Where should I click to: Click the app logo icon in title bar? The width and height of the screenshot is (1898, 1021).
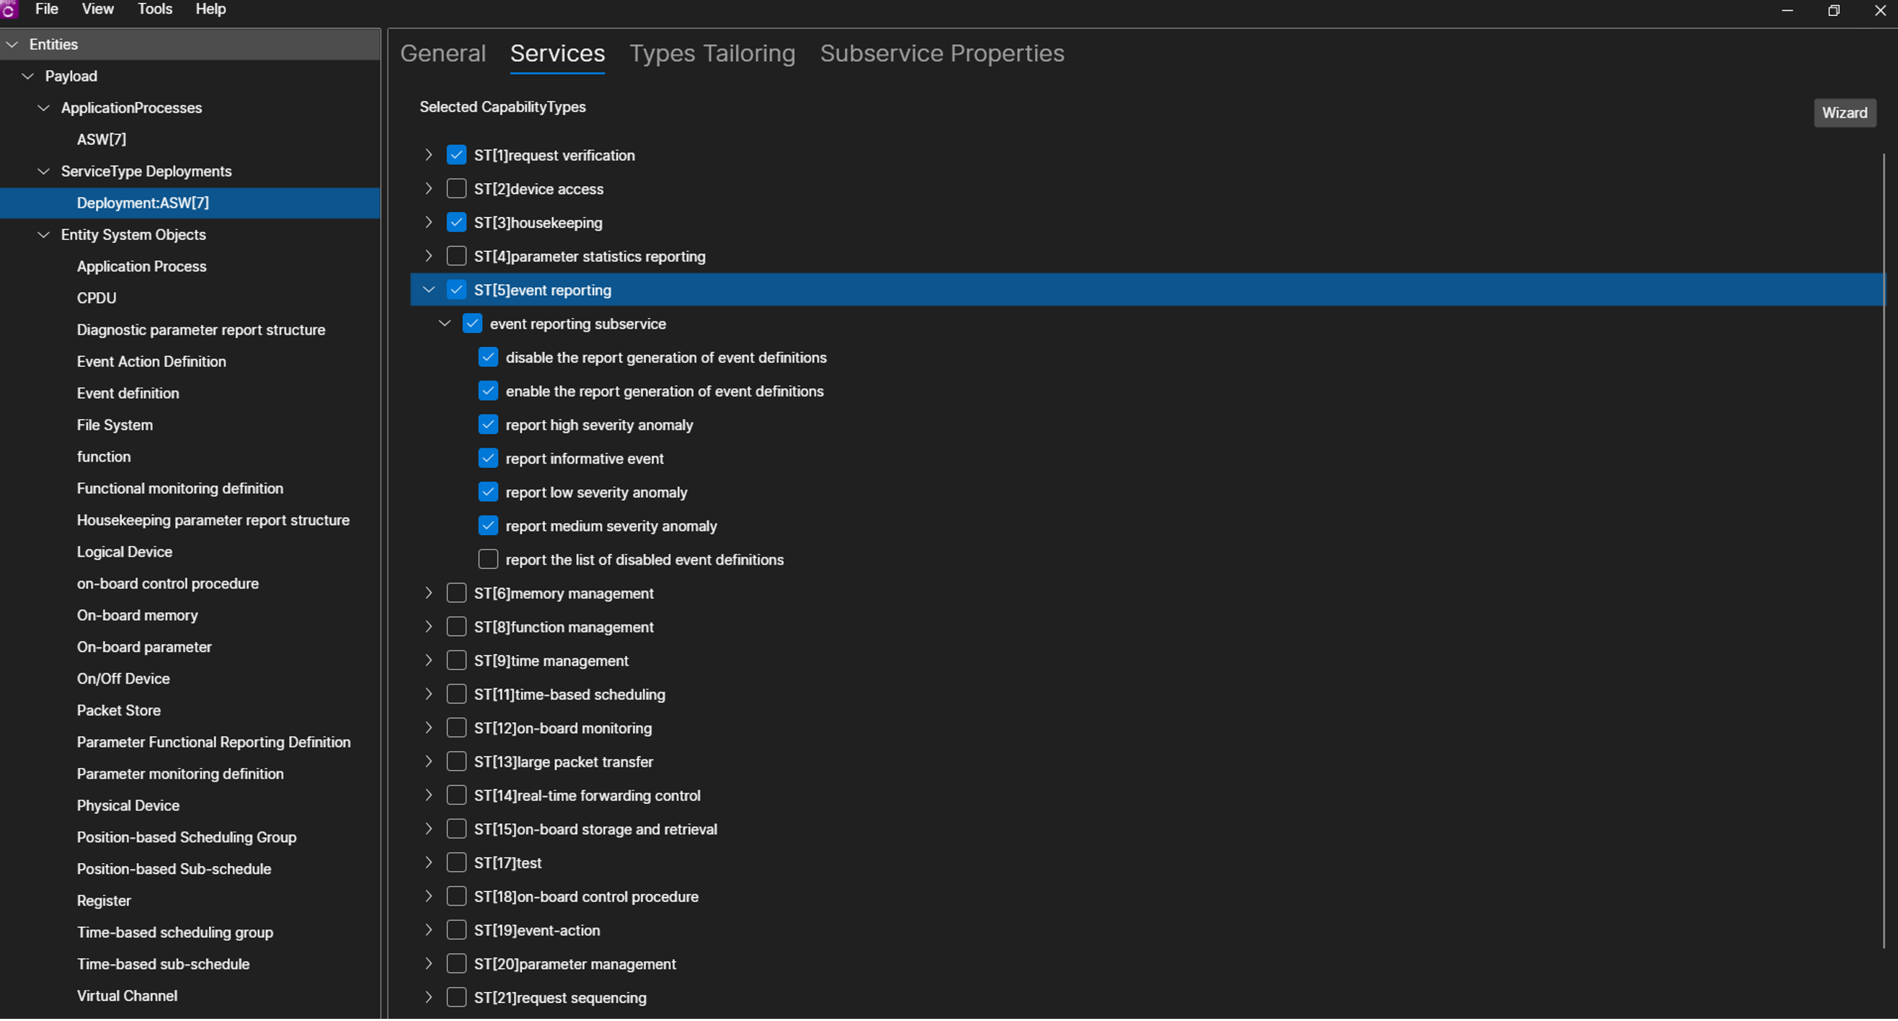click(x=8, y=9)
